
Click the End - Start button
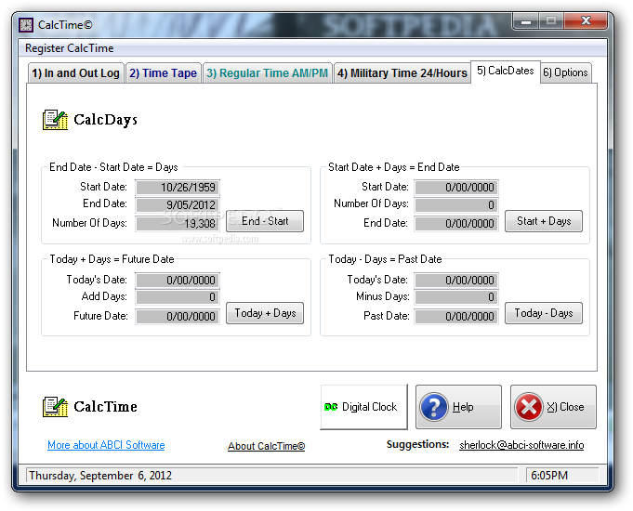click(265, 221)
